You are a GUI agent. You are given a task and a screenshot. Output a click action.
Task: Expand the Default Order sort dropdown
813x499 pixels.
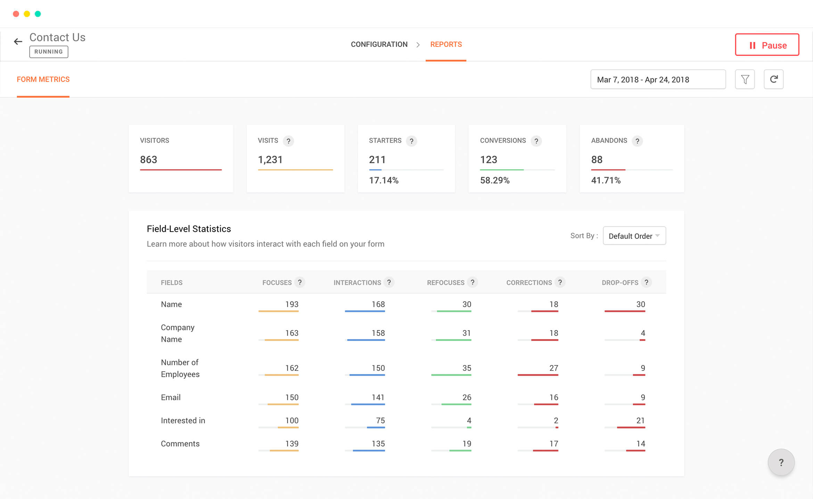coord(634,236)
